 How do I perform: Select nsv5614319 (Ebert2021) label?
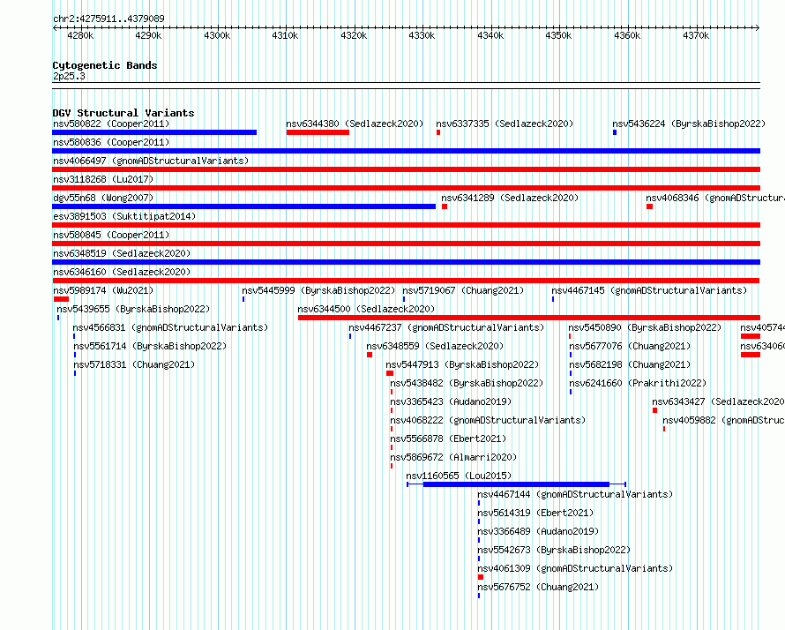click(x=535, y=513)
